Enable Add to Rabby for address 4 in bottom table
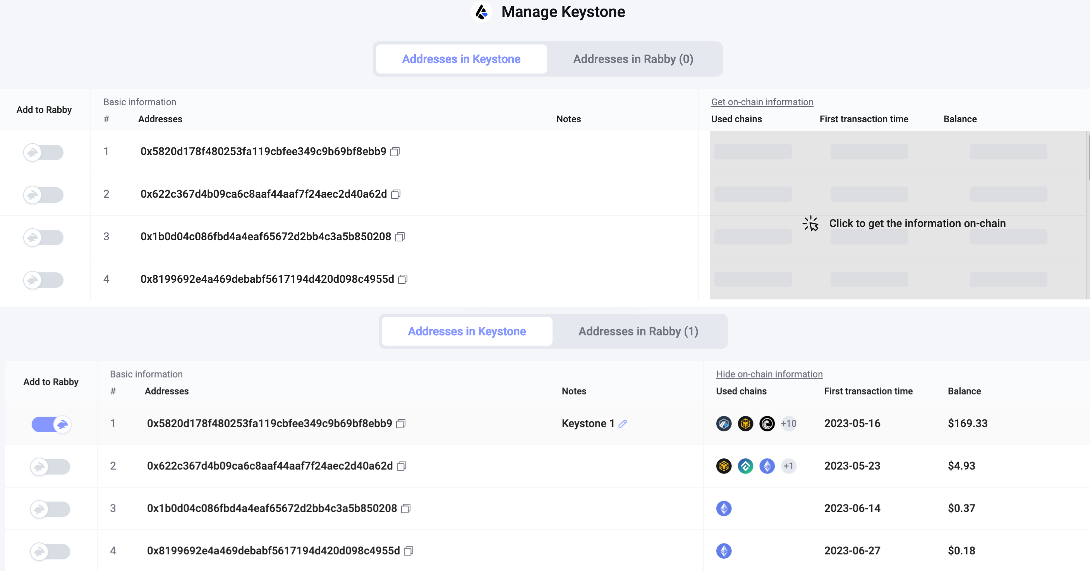The width and height of the screenshot is (1090, 571). click(50, 551)
